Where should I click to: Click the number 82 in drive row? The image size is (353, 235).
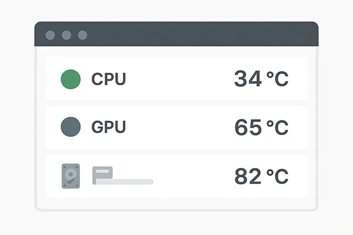[247, 176]
